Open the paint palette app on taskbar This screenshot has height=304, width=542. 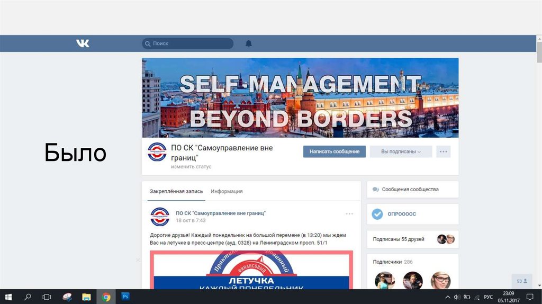(67, 297)
